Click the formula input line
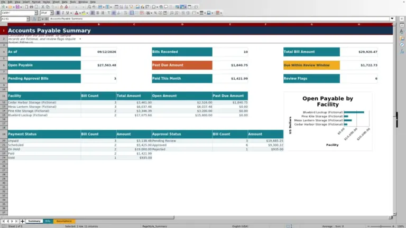Viewport: 406px width, 228px height. pyautogui.click(x=219, y=18)
